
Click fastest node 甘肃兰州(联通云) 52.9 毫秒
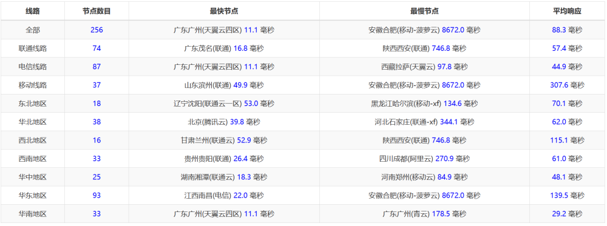pos(224,140)
